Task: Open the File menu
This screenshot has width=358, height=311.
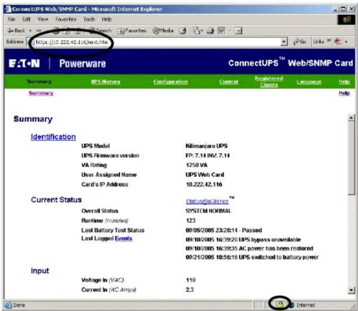Action: point(11,19)
